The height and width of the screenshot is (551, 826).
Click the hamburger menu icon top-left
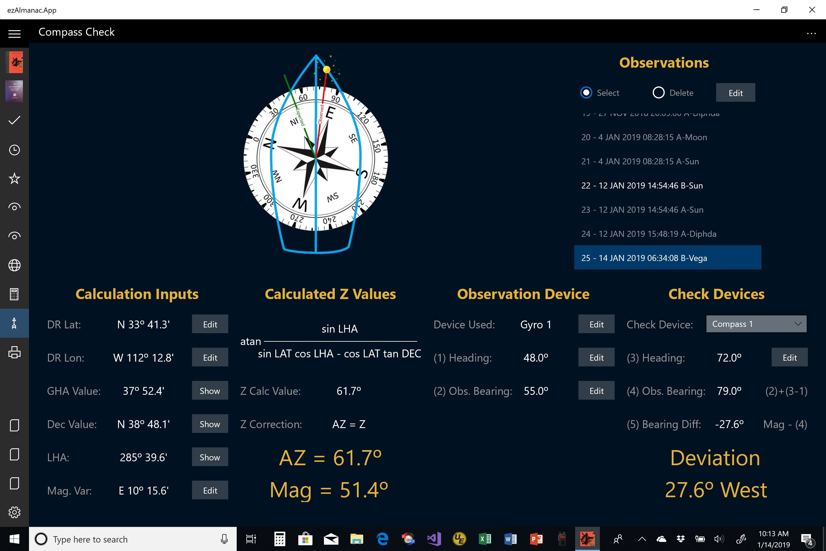click(x=14, y=32)
